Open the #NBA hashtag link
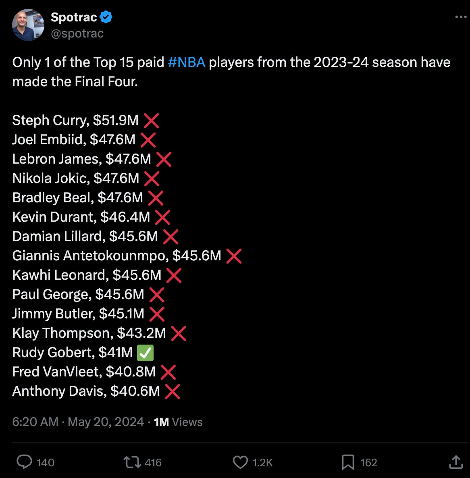470x478 pixels. coord(186,62)
